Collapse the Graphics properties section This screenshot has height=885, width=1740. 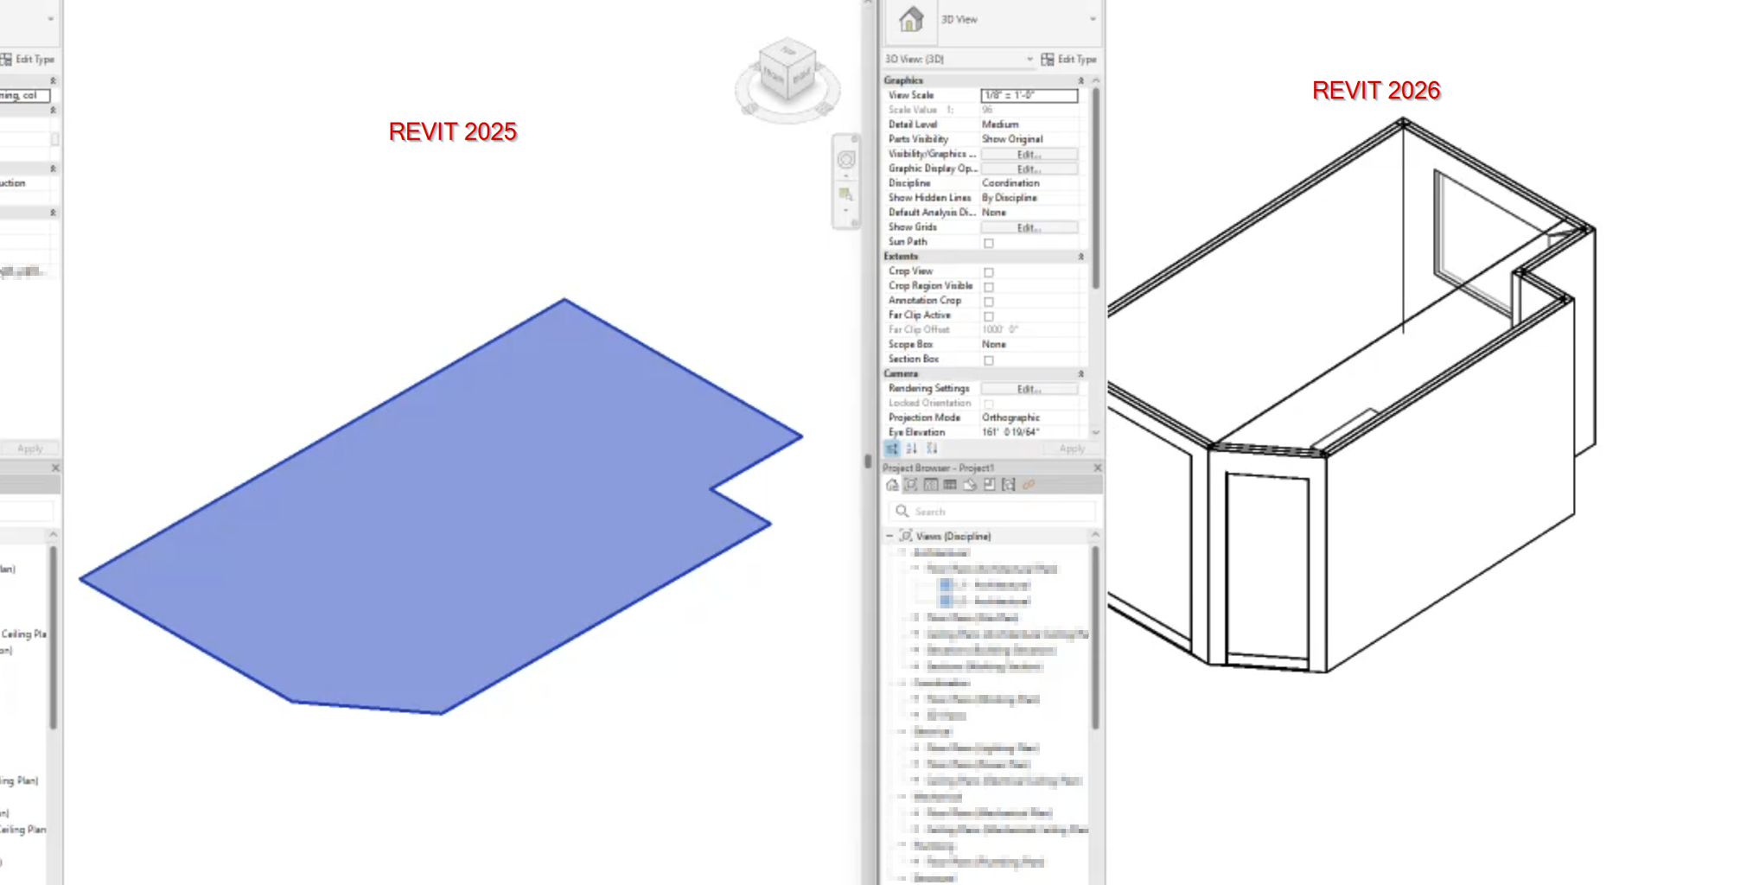(1080, 80)
